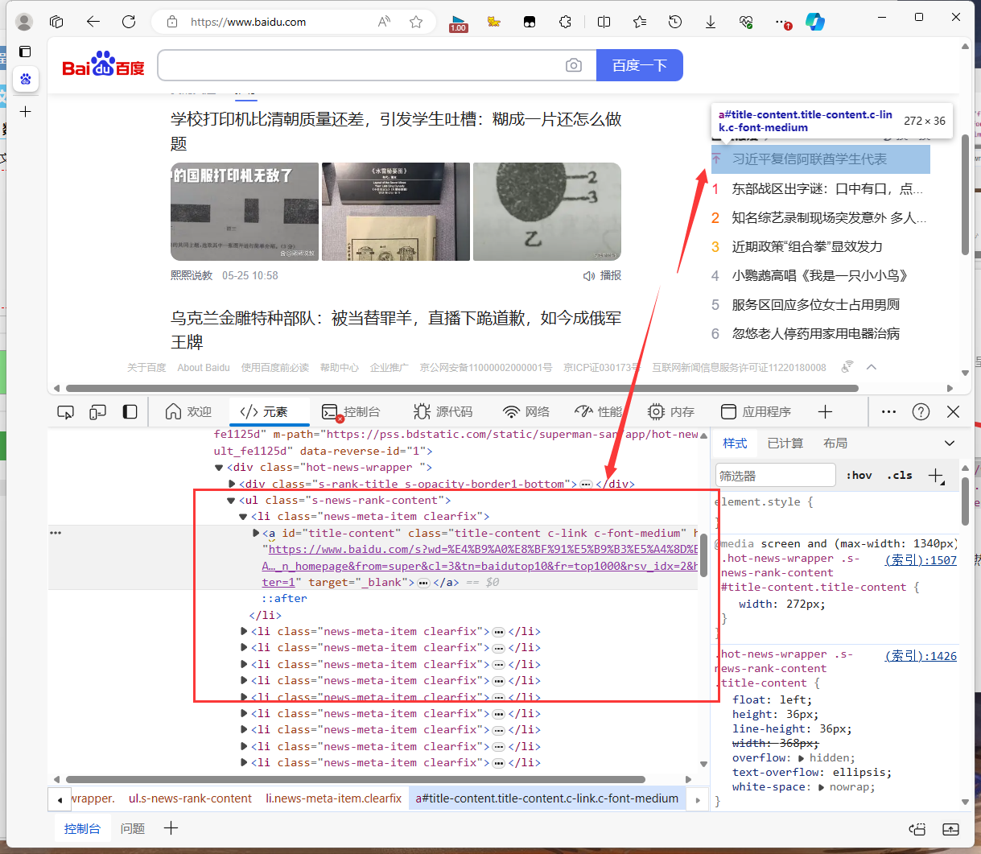Screen dimensions: 981x854
Task: Expand the div s-rank-title node
Action: click(x=232, y=484)
